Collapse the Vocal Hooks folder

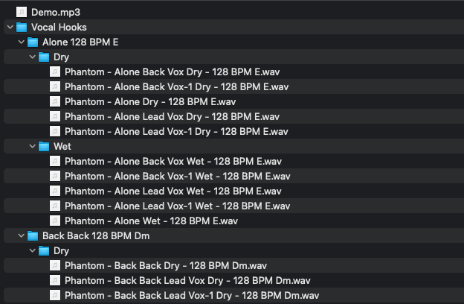tap(8, 27)
